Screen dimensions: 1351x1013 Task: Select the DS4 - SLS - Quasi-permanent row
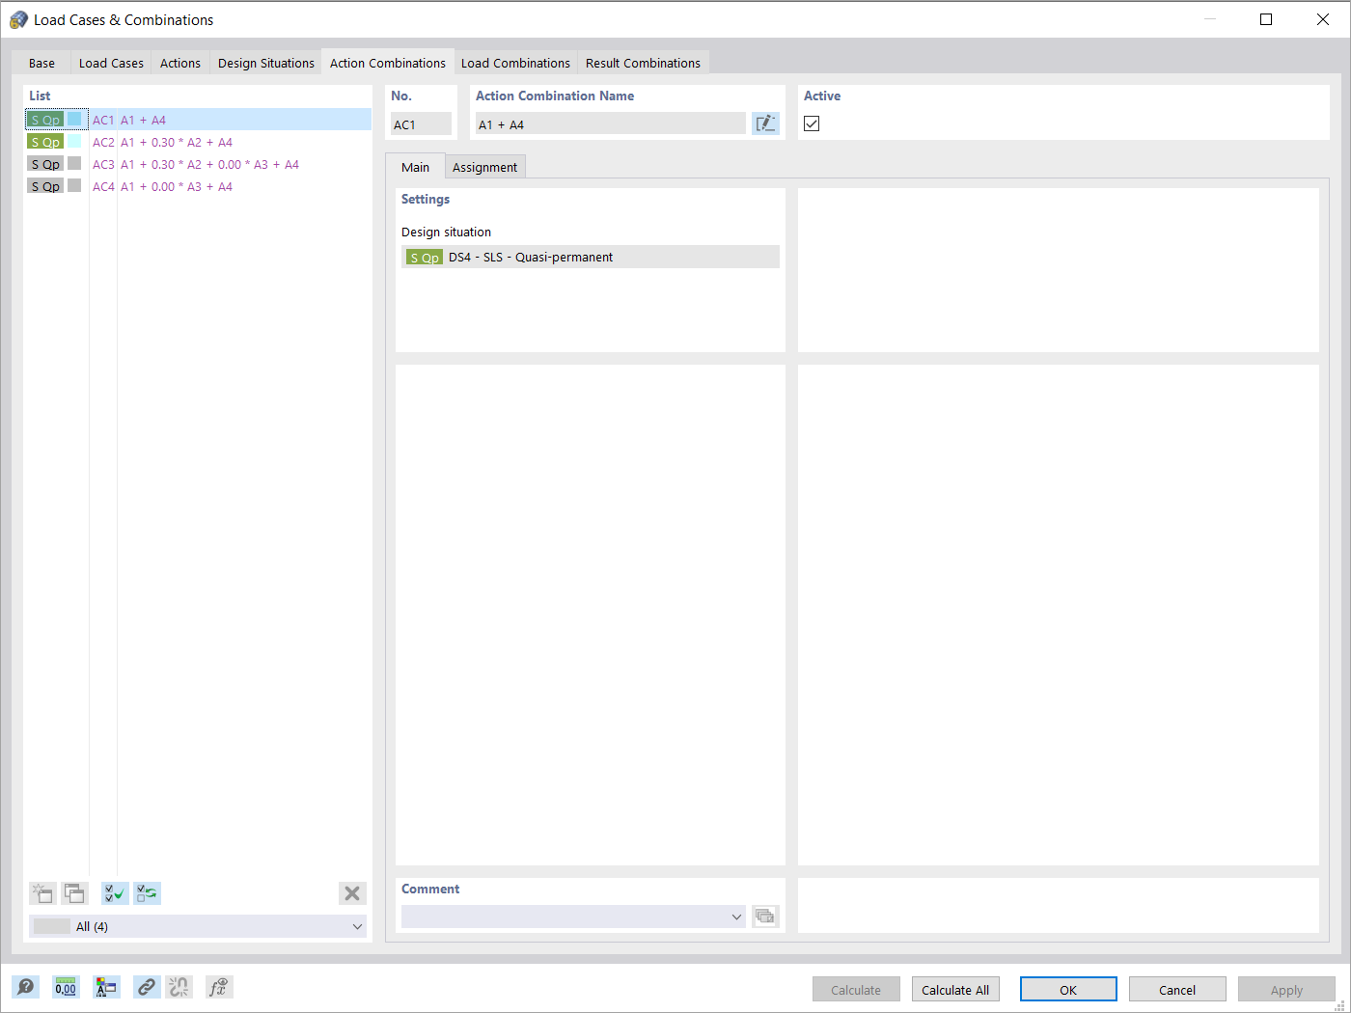591,257
